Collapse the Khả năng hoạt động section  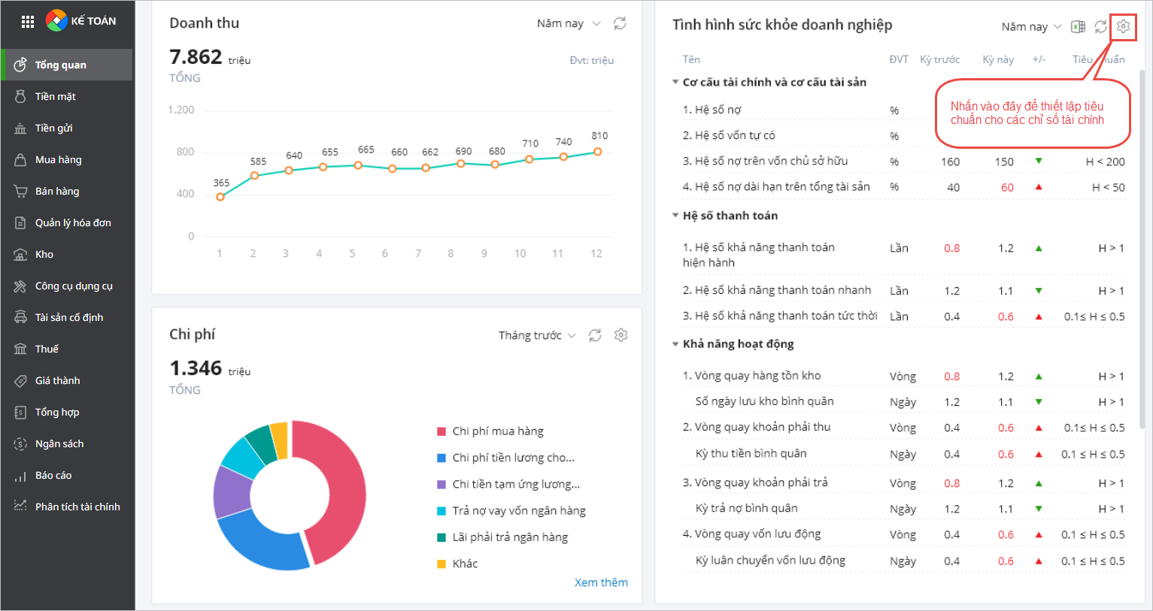(x=675, y=344)
